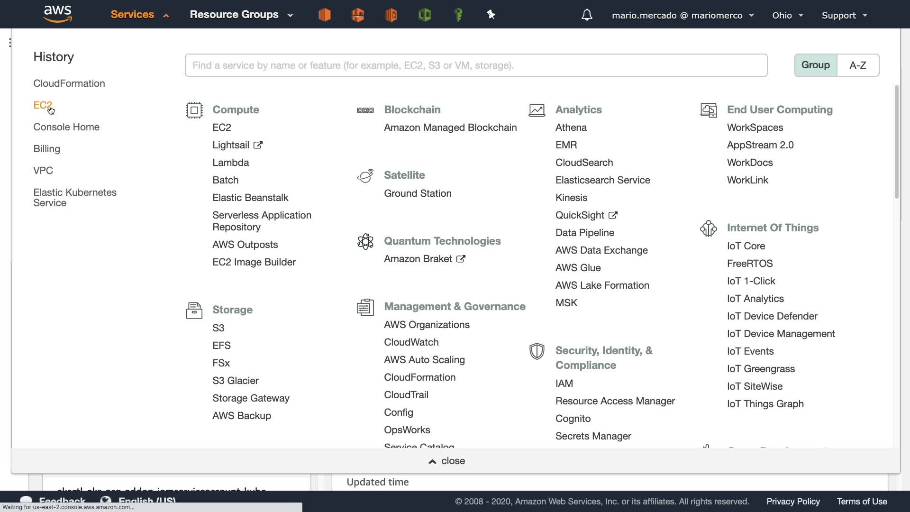Click the Security shield category icon
This screenshot has width=910, height=512.
(537, 351)
